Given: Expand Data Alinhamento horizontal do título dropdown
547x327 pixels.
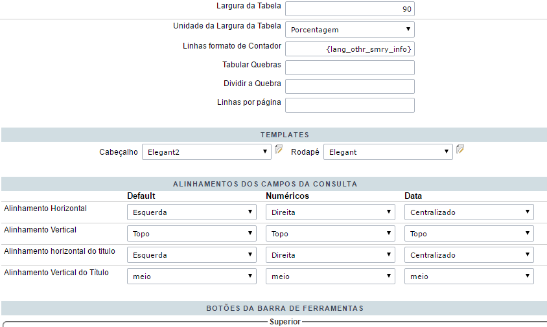Looking at the screenshot, I should [469, 255].
